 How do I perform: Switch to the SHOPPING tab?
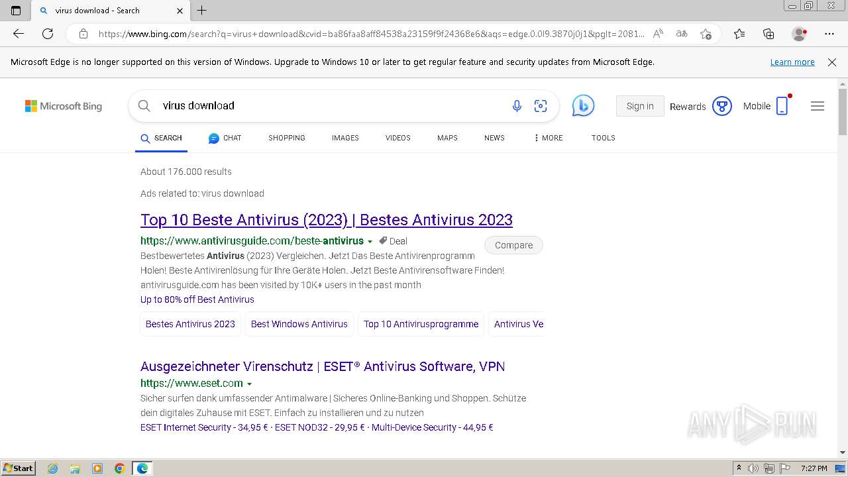coord(287,138)
